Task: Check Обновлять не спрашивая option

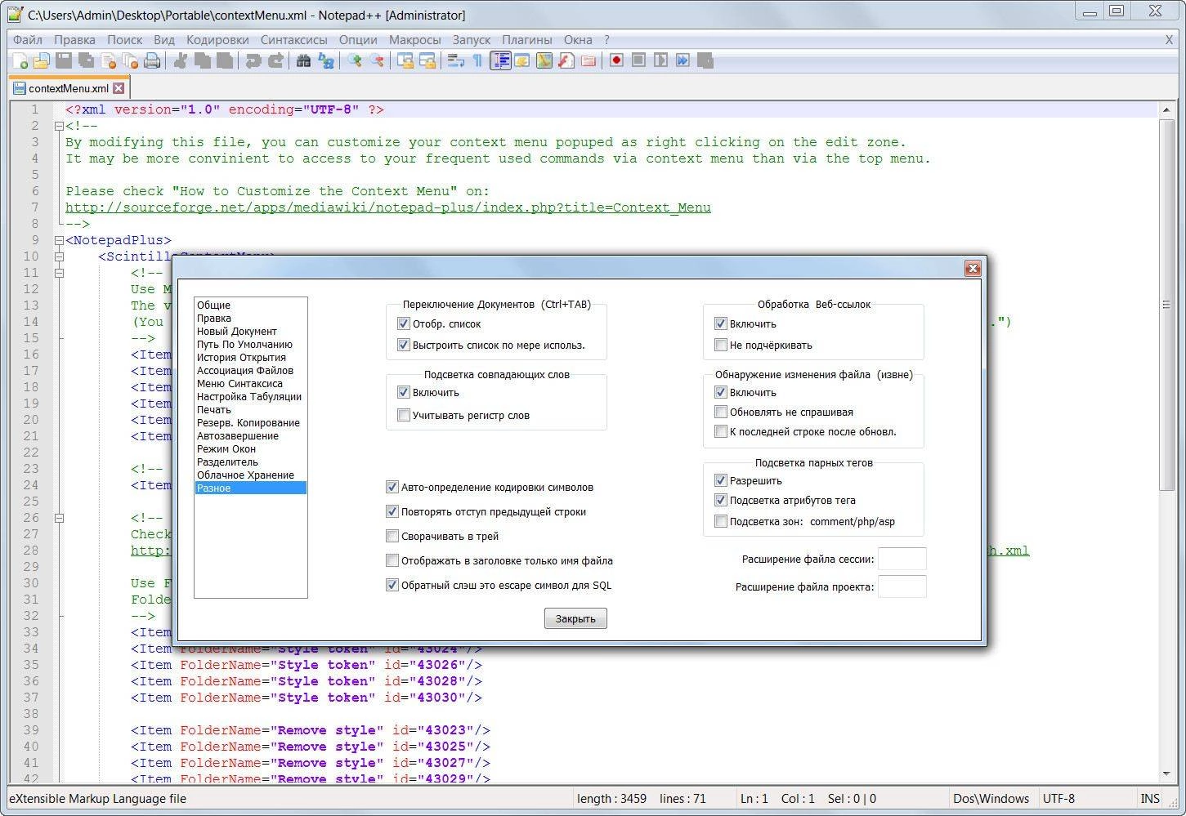Action: 720,412
